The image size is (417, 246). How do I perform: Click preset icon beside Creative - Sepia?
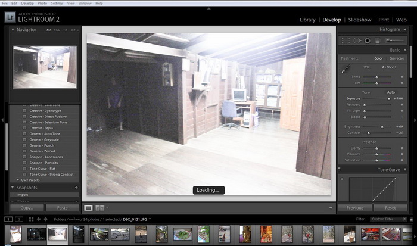(x=24, y=128)
